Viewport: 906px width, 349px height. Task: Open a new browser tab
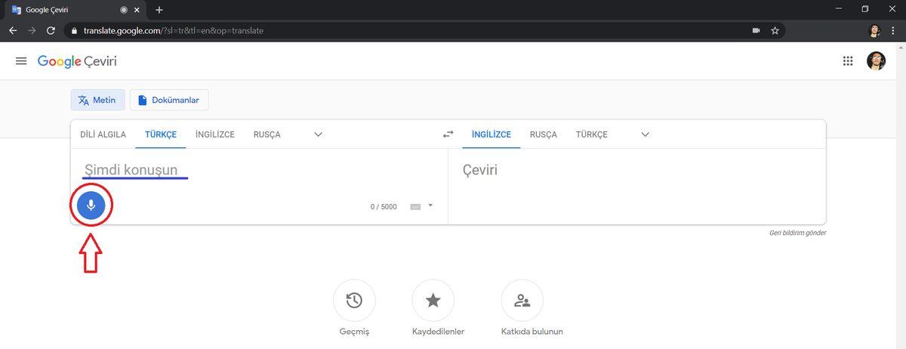pos(159,10)
